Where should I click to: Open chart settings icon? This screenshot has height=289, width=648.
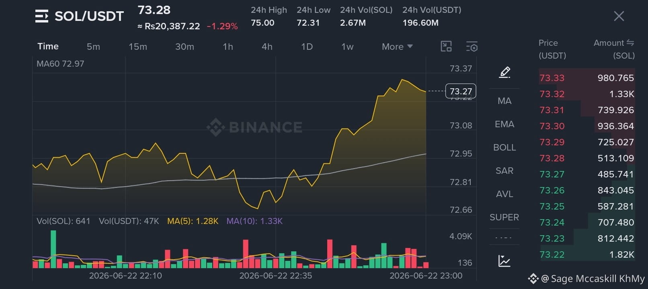[472, 47]
